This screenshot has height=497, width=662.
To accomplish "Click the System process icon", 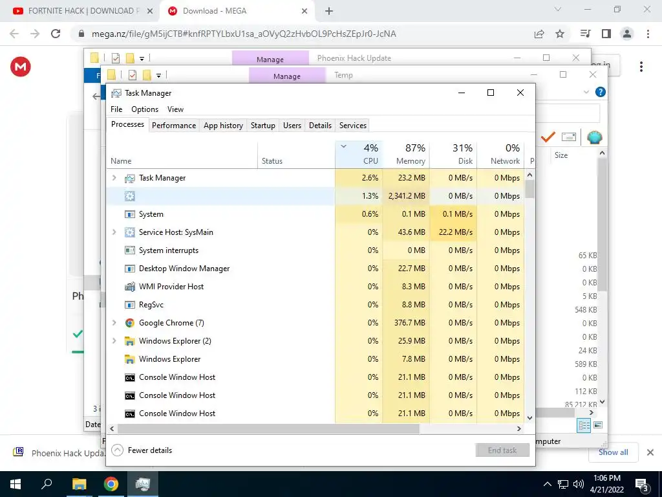I will [x=129, y=214].
